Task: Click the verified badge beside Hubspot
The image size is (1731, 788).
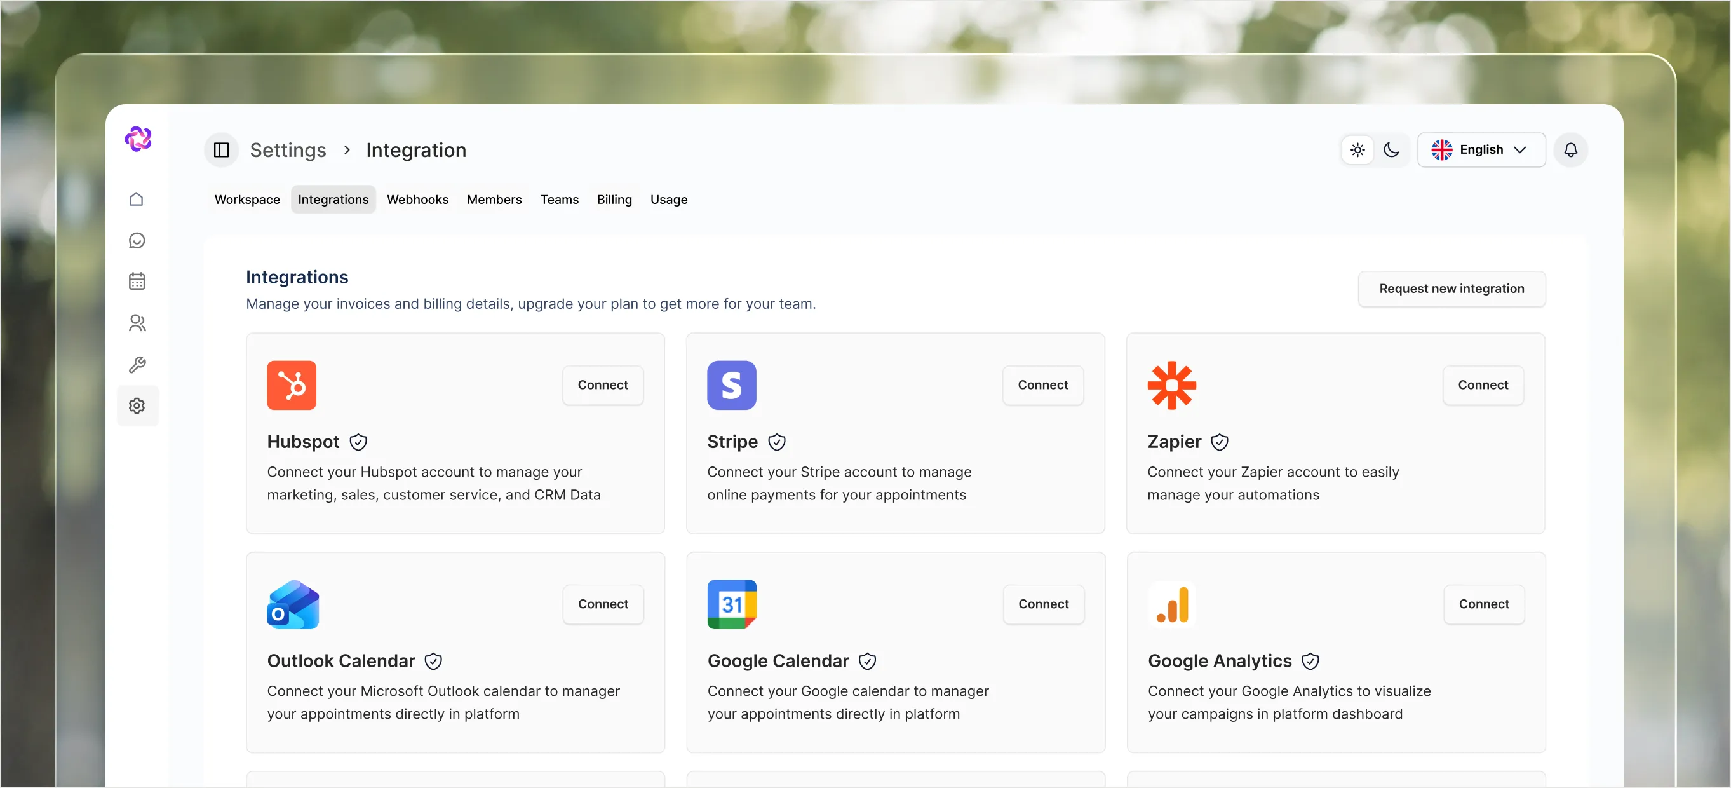Action: tap(358, 442)
